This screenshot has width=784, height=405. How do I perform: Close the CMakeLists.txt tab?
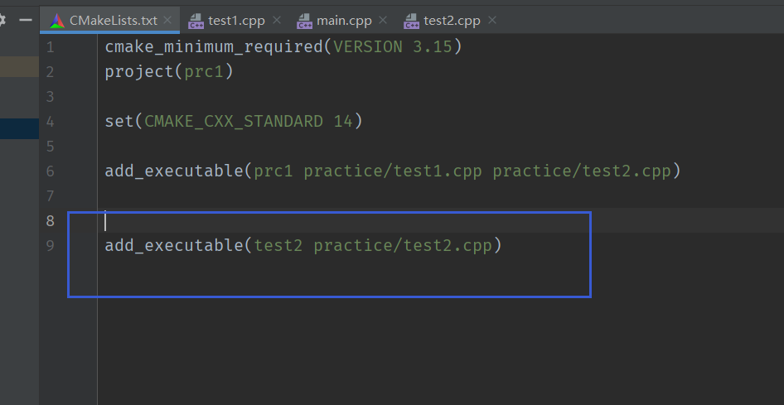(x=167, y=21)
